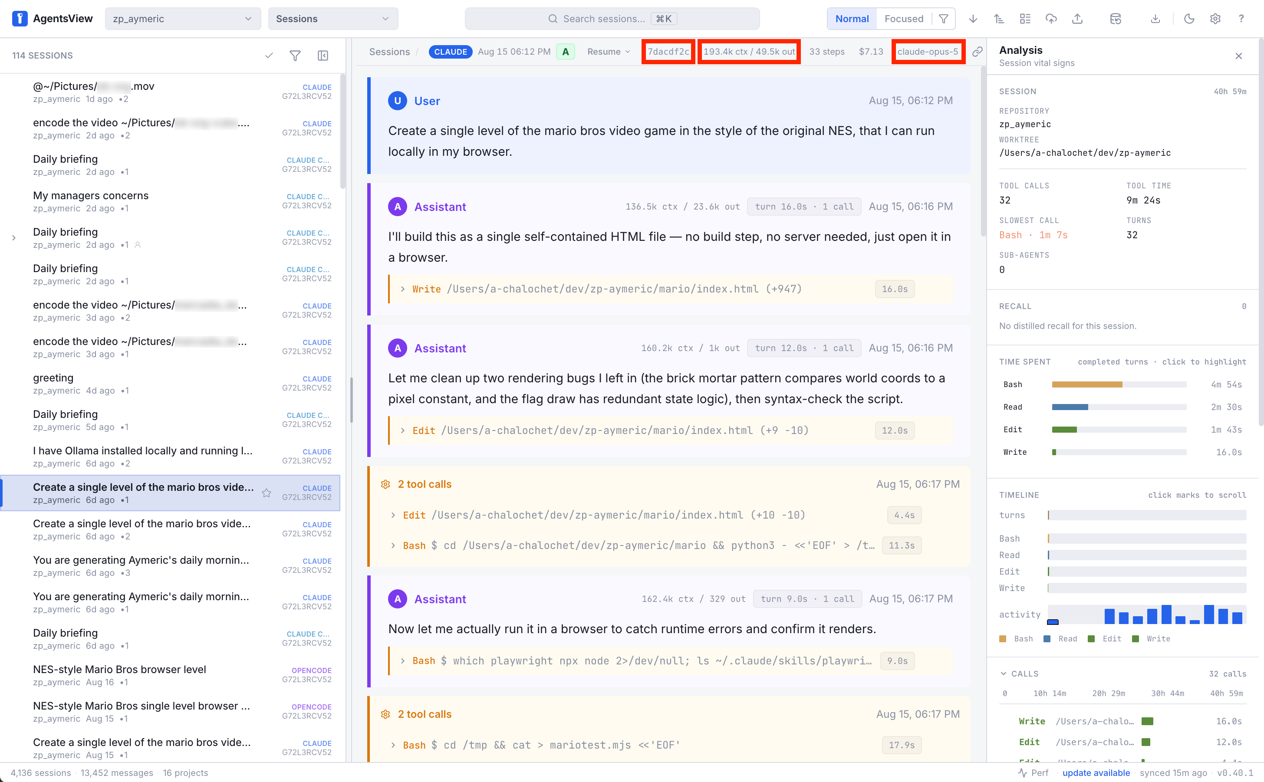Focus the Search sessions field
Screen dimensions: 1264x782
[x=612, y=19]
